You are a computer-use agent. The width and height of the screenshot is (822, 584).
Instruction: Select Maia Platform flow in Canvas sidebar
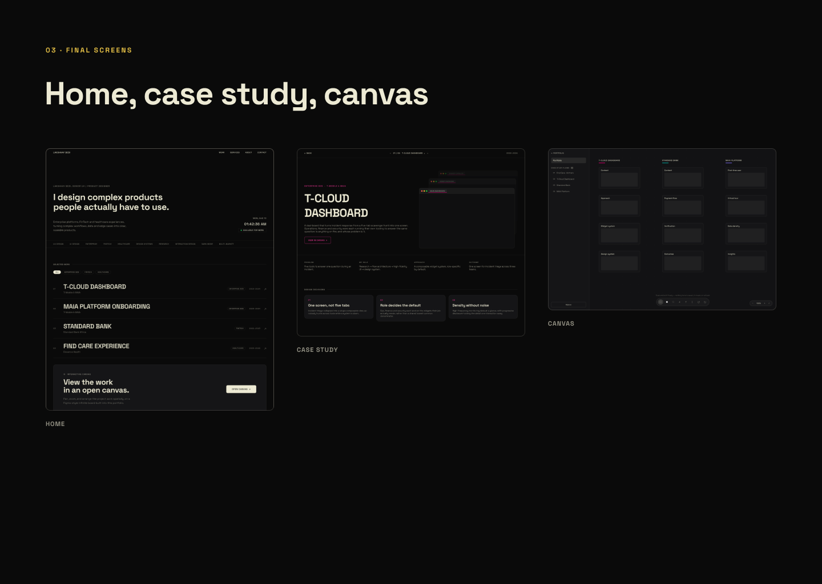tap(561, 192)
